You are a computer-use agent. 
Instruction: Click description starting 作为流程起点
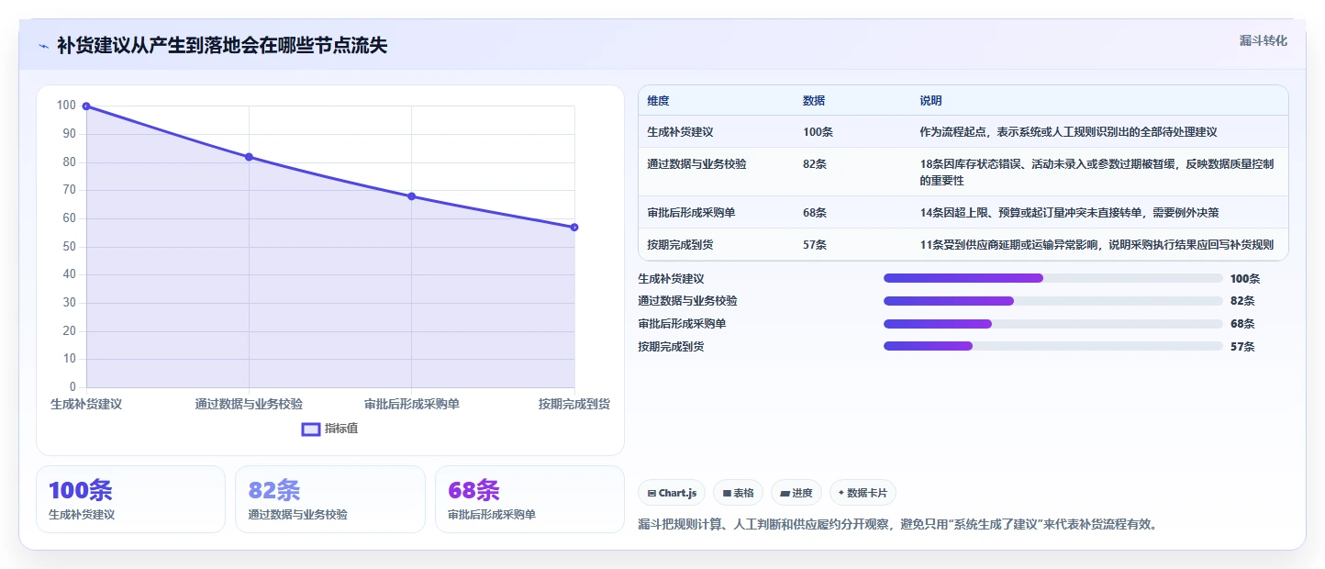1068,132
